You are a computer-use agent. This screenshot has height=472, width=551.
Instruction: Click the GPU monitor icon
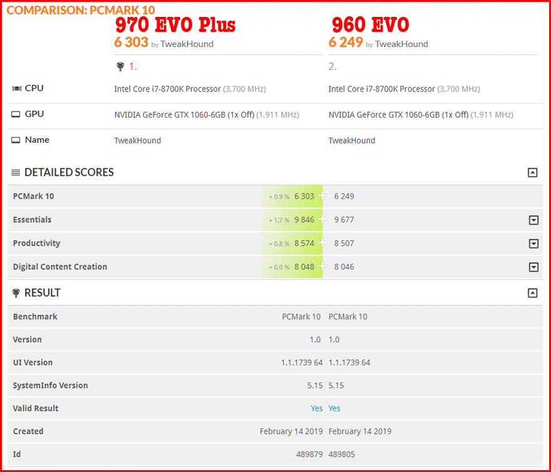click(x=16, y=114)
